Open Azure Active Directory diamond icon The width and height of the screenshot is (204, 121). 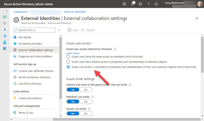[x=5, y=36]
